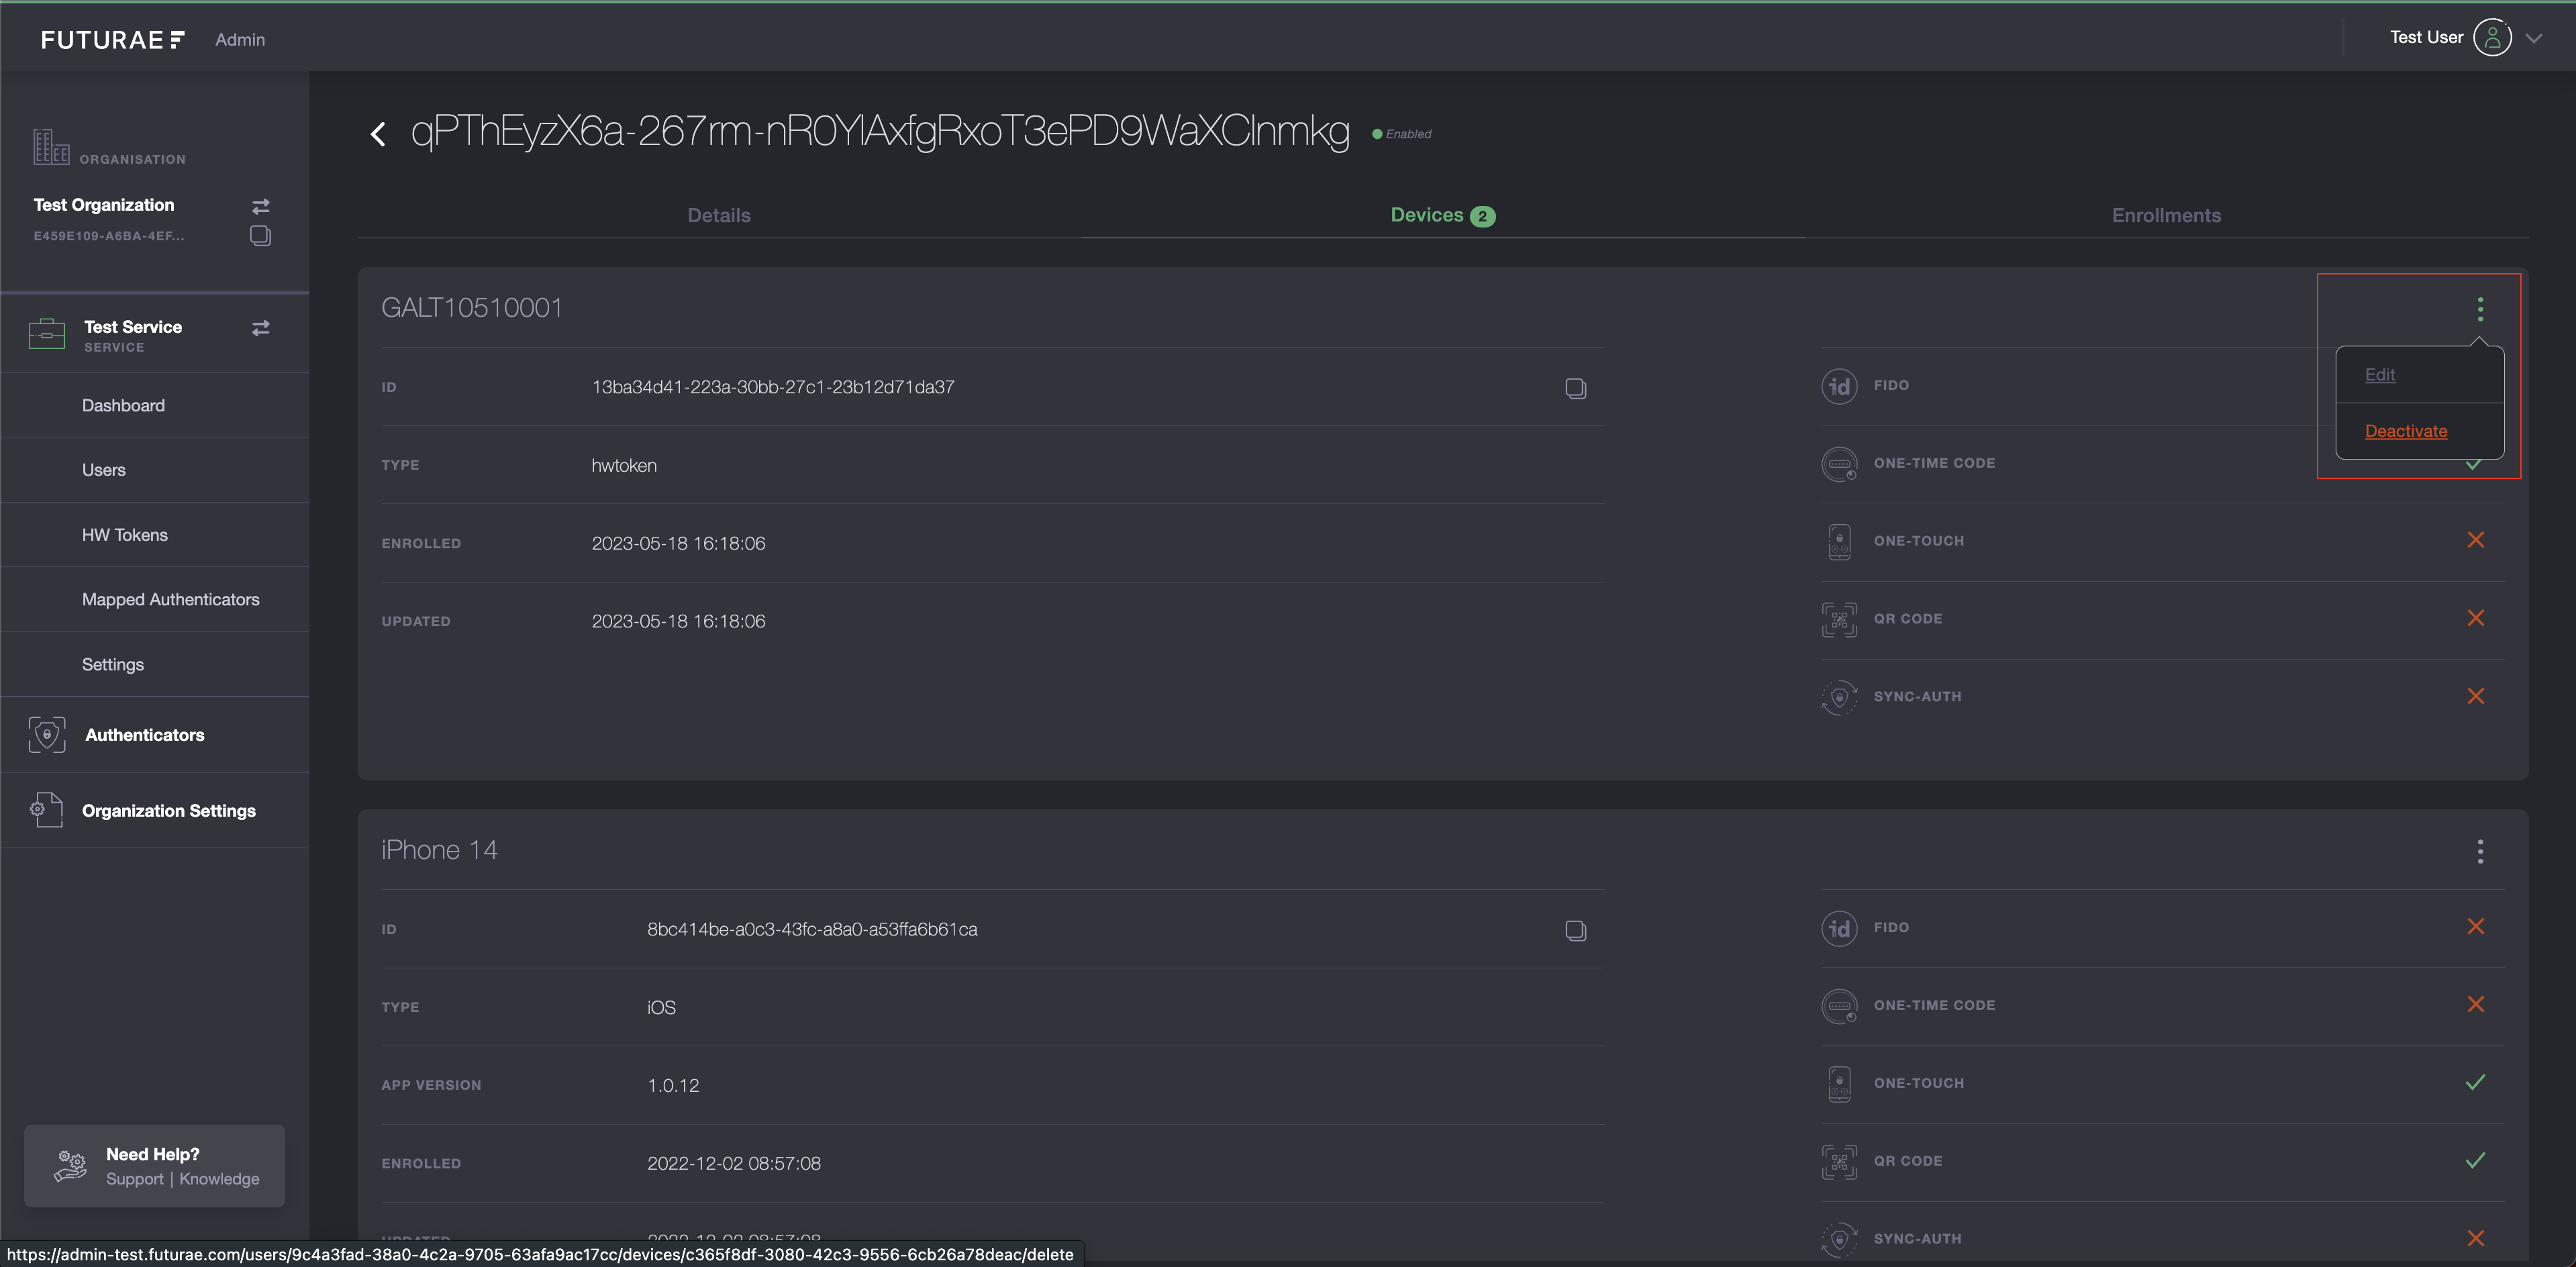This screenshot has width=2576, height=1267.
Task: Copy the organization ID E459E109
Action: pyautogui.click(x=261, y=236)
